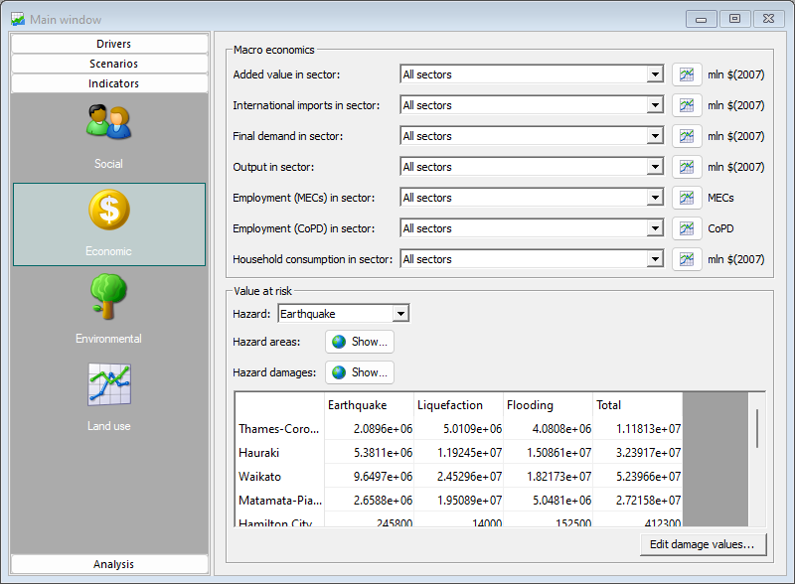Switch to the Drivers tab
Viewport: 795px width, 584px height.
[109, 44]
